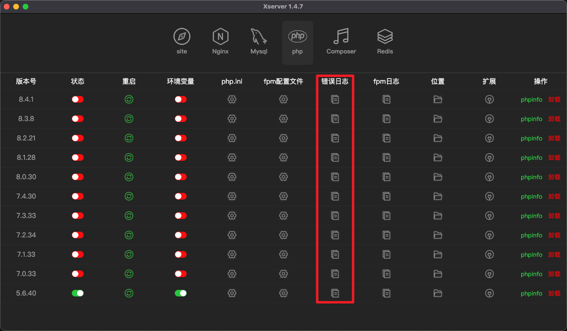This screenshot has width=567, height=331.
Task: Open fpm config file for PHP 8.3.8
Action: (283, 119)
